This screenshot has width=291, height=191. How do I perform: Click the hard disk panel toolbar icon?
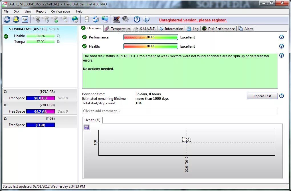(25, 19)
